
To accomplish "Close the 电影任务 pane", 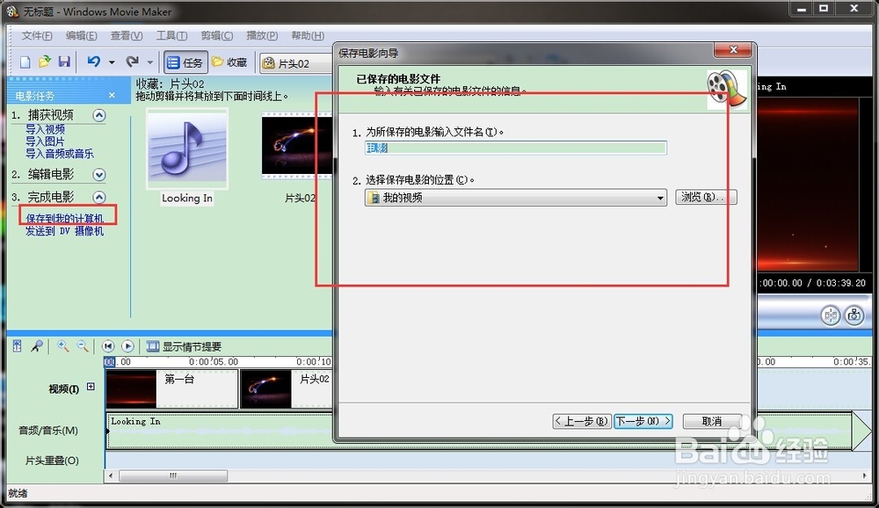I will [x=112, y=95].
